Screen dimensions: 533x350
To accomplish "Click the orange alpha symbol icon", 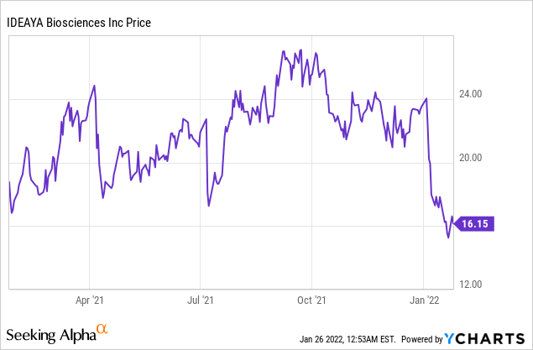I will pos(102,329).
